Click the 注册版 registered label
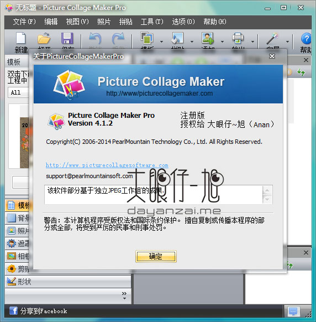The image size is (316, 322). click(192, 115)
